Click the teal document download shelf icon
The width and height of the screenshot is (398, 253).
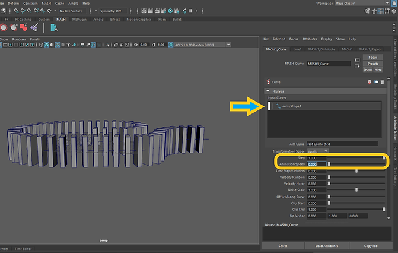(54, 28)
